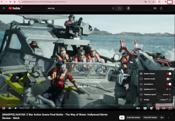
Task: Open the YouTube hamburger guide menu
Action: tap(4, 8)
